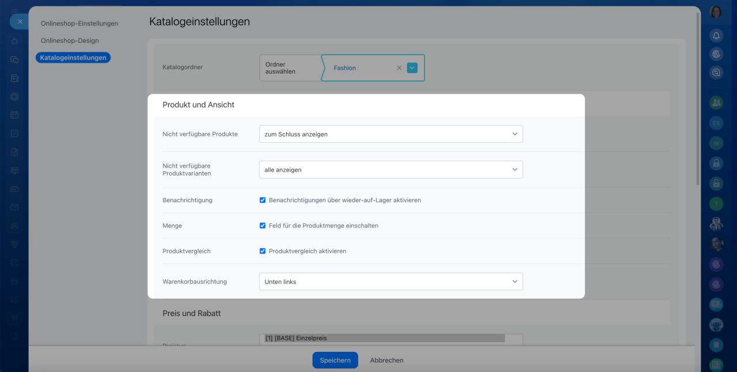The width and height of the screenshot is (737, 372).
Task: Switch to Onlineshop-Einstellungen section
Action: click(79, 24)
